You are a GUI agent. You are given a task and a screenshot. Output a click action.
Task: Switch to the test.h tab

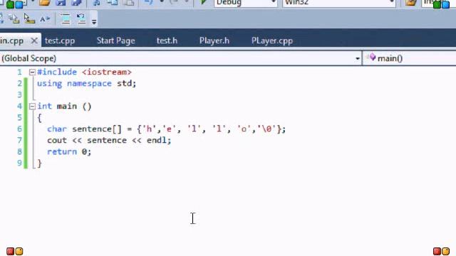(167, 41)
